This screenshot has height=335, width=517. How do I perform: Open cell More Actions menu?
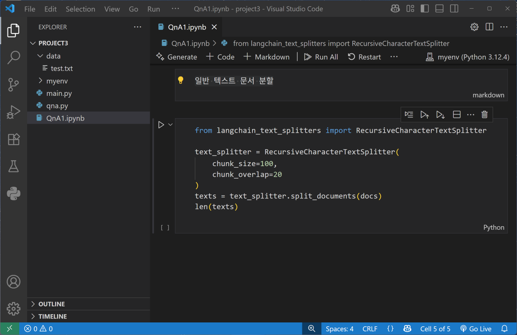click(x=471, y=114)
